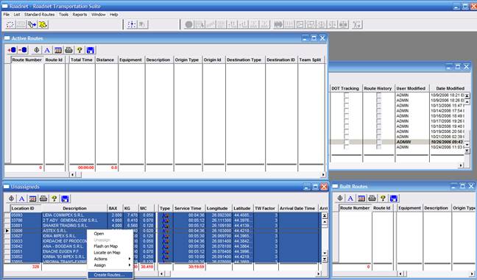Check the DOT Tracking box on the highlighted ADMIN row
Viewport: 477px width, 280px height.
click(x=346, y=142)
